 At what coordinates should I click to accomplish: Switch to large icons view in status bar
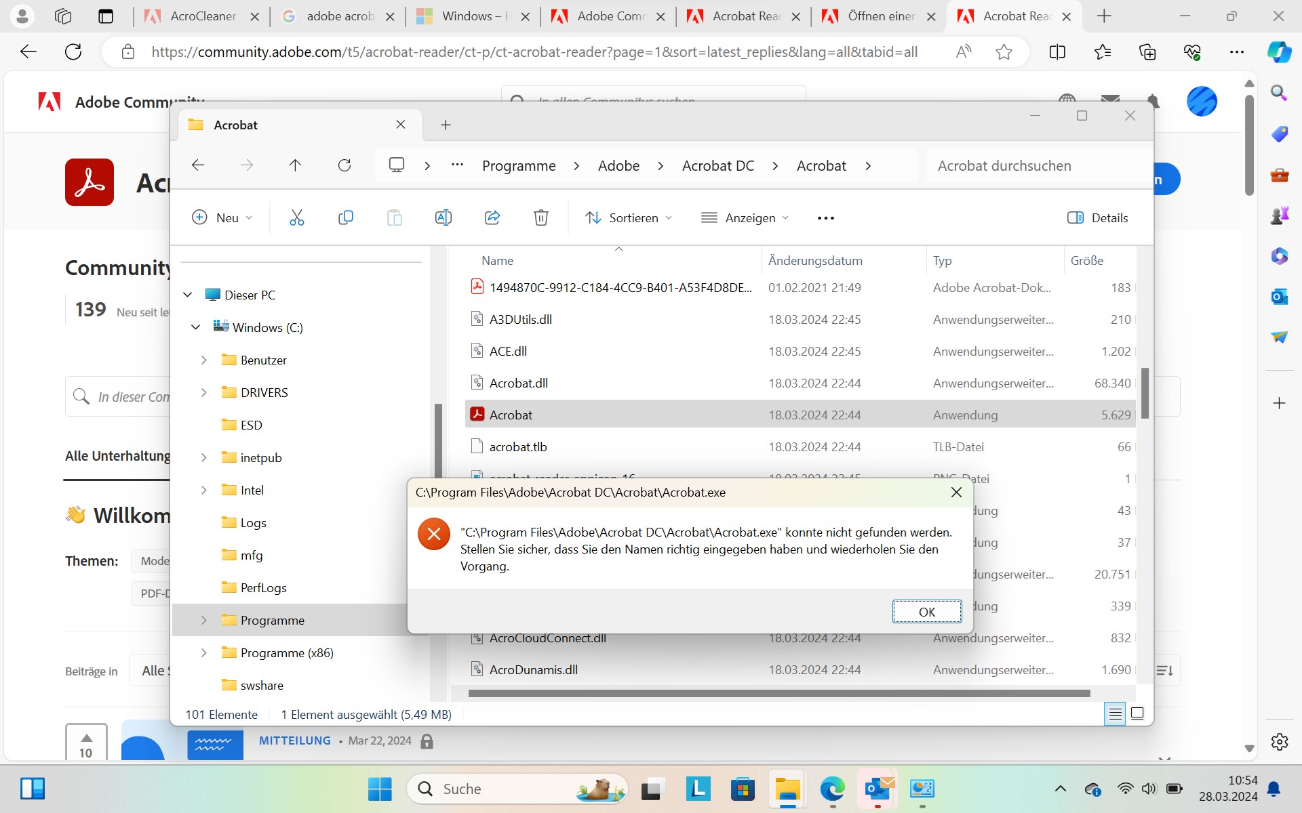point(1138,713)
